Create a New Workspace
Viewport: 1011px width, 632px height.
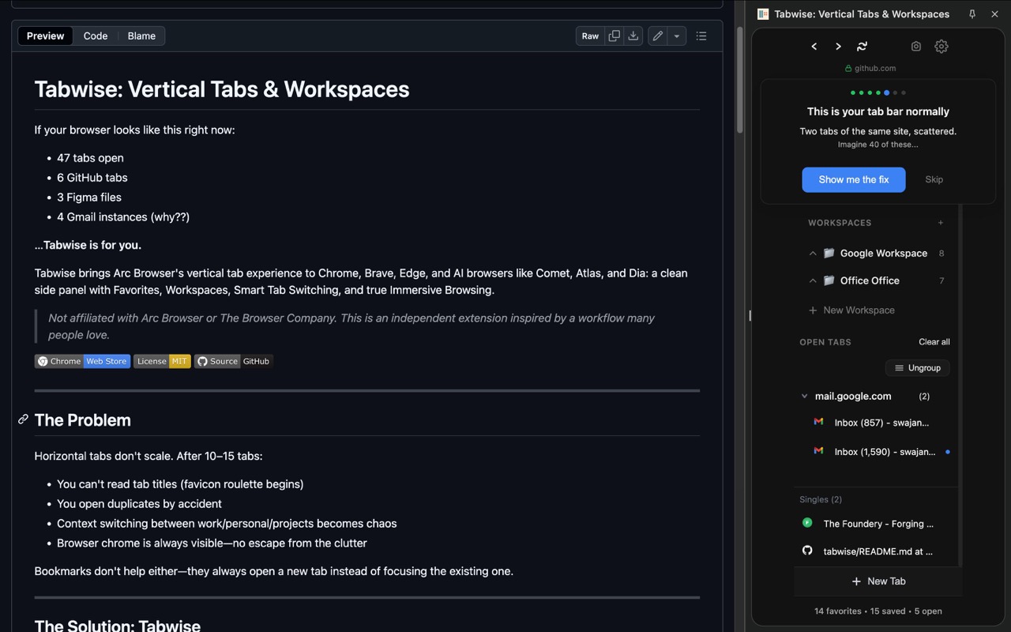[x=851, y=310]
